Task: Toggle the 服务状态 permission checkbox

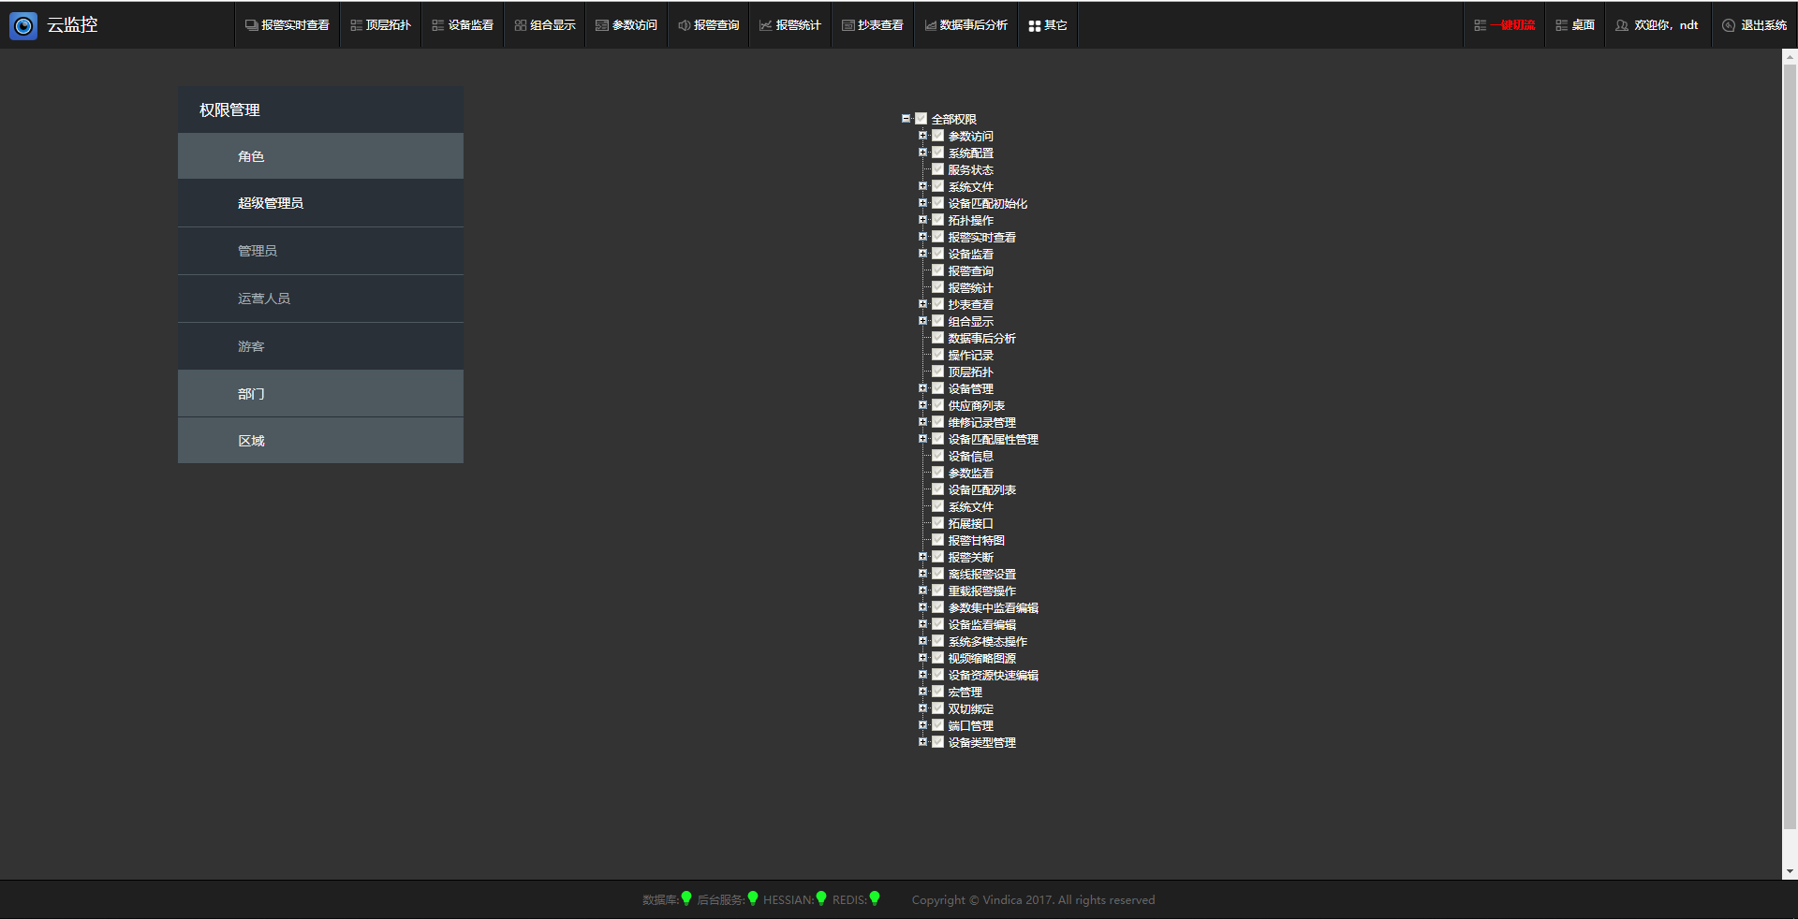Action: click(x=938, y=169)
